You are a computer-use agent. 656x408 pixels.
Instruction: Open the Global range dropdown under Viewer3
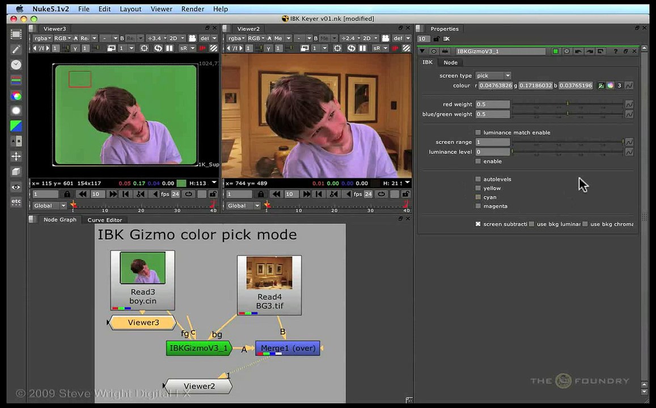click(49, 206)
